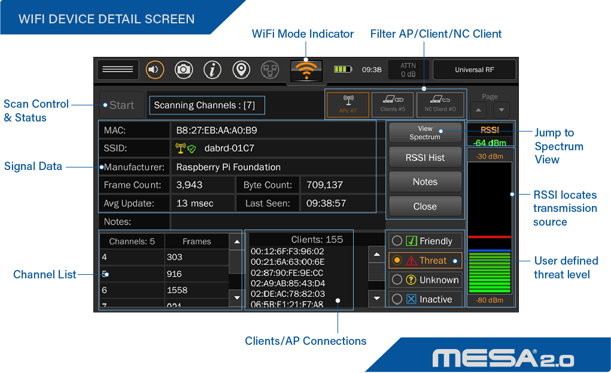This screenshot has height=373, width=611.
Task: Open the hamburger menu icon
Action: [118, 70]
